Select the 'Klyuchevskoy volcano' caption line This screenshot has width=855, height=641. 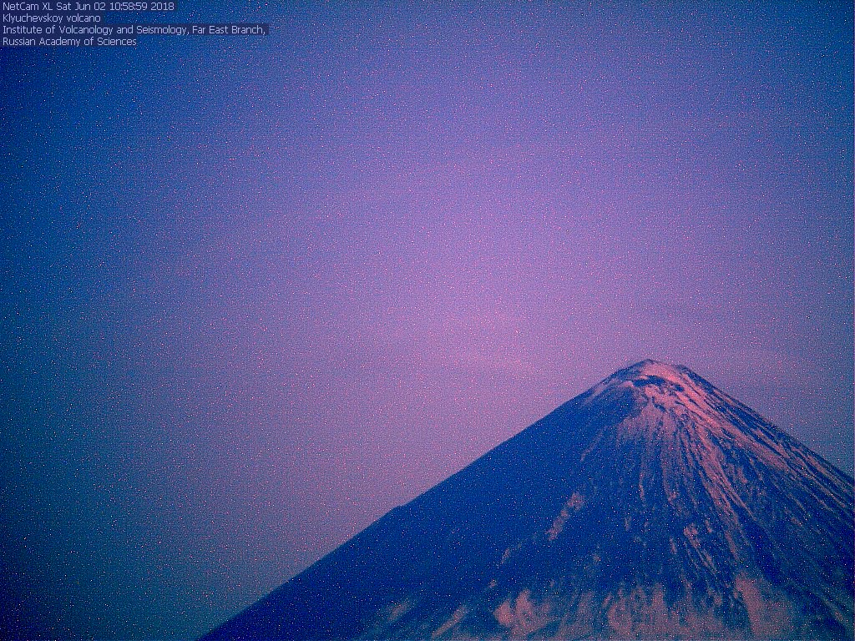pyautogui.click(x=52, y=18)
